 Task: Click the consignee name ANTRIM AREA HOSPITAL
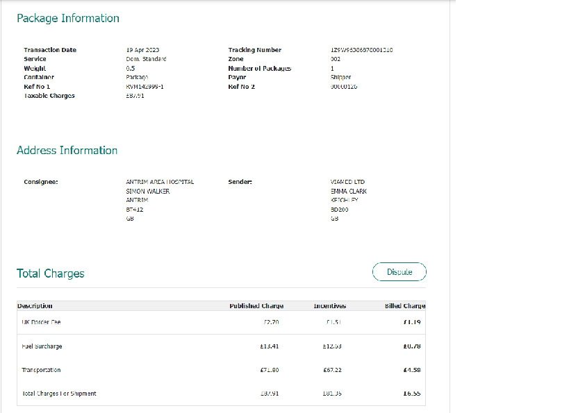click(160, 182)
